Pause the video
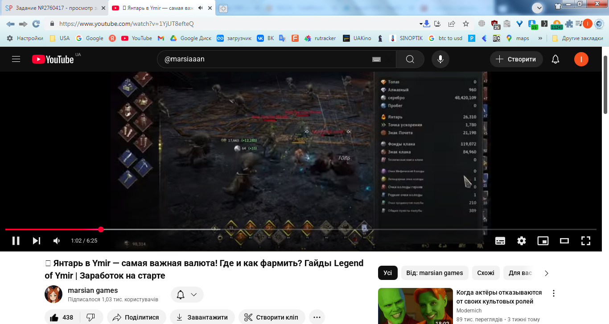The height and width of the screenshot is (324, 609). coord(16,241)
